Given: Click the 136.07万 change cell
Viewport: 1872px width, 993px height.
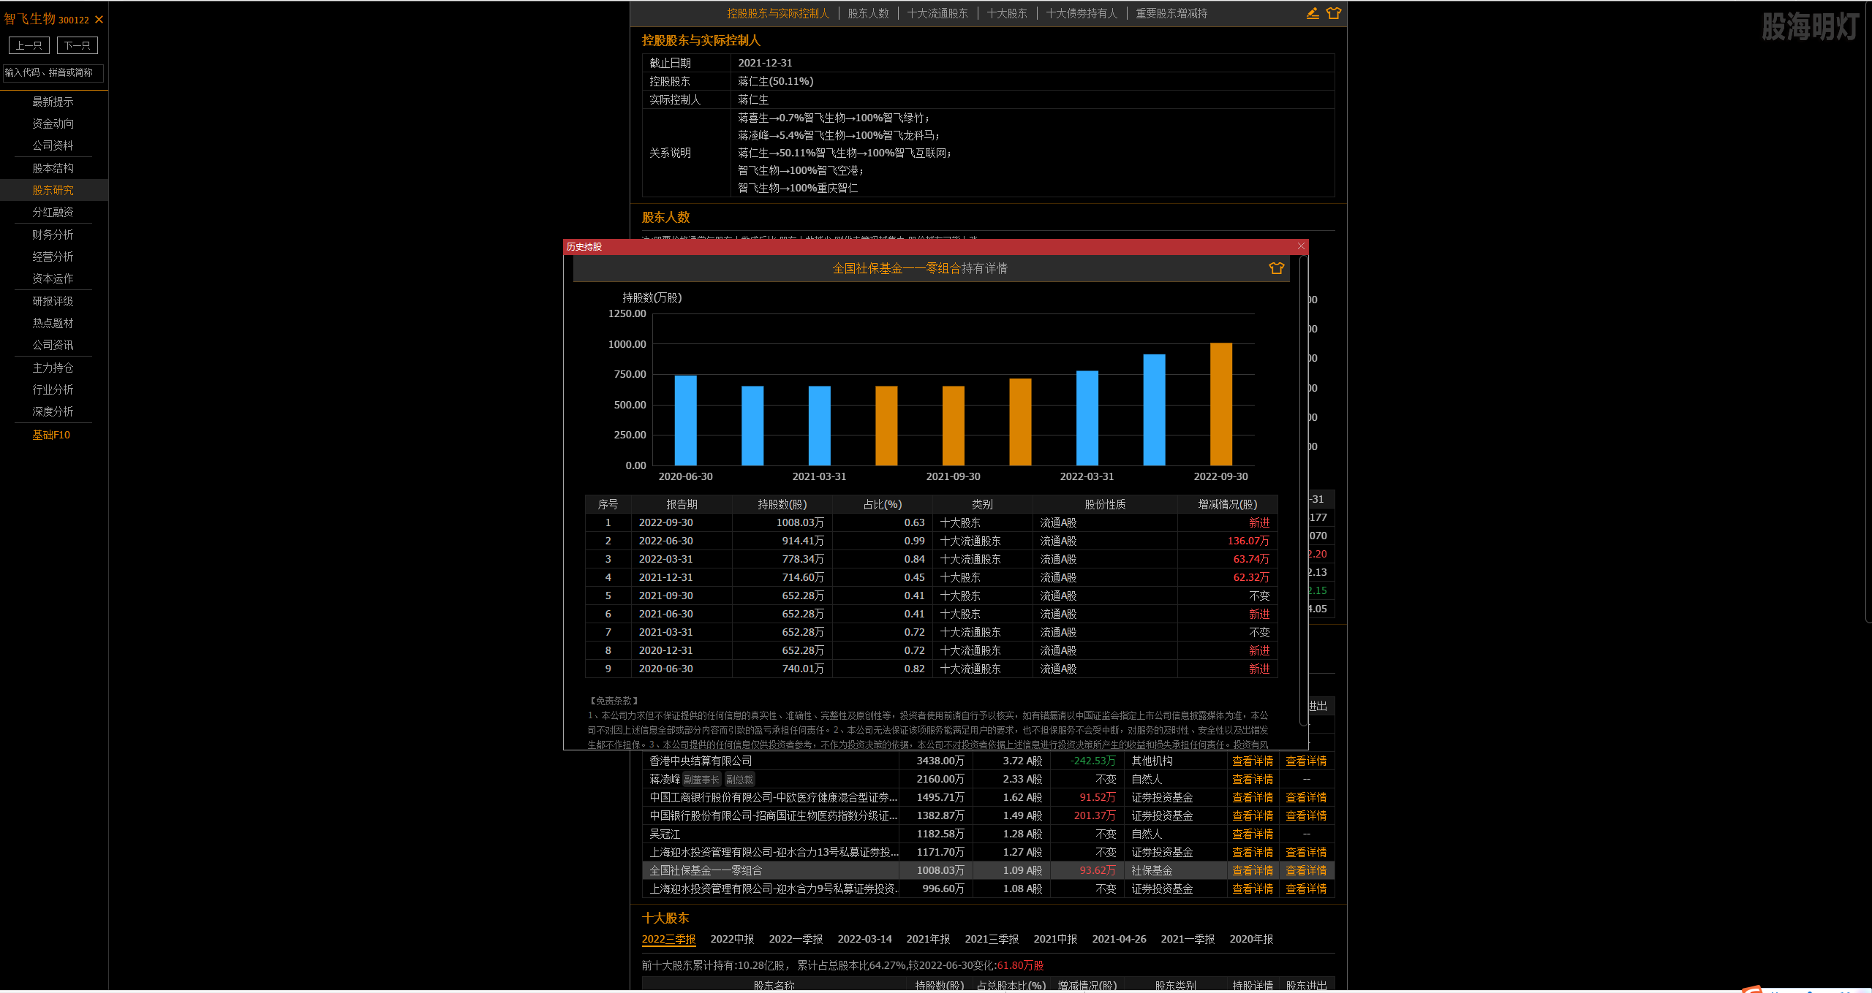Looking at the screenshot, I should click(x=1248, y=541).
